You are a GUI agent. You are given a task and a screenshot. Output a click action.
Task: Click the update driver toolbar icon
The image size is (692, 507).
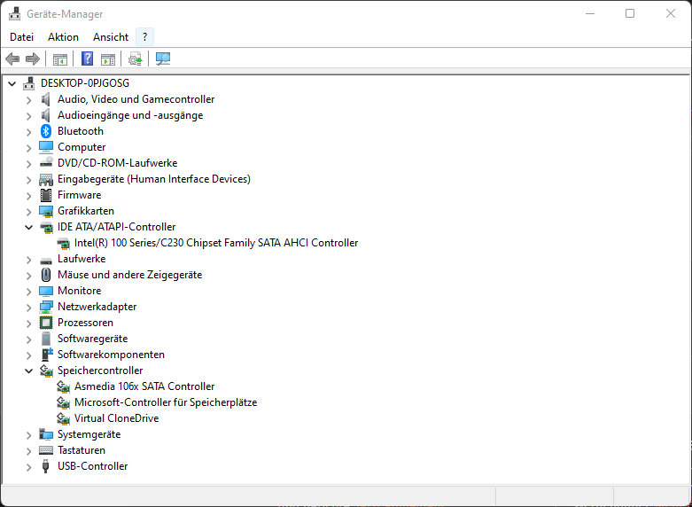point(135,58)
